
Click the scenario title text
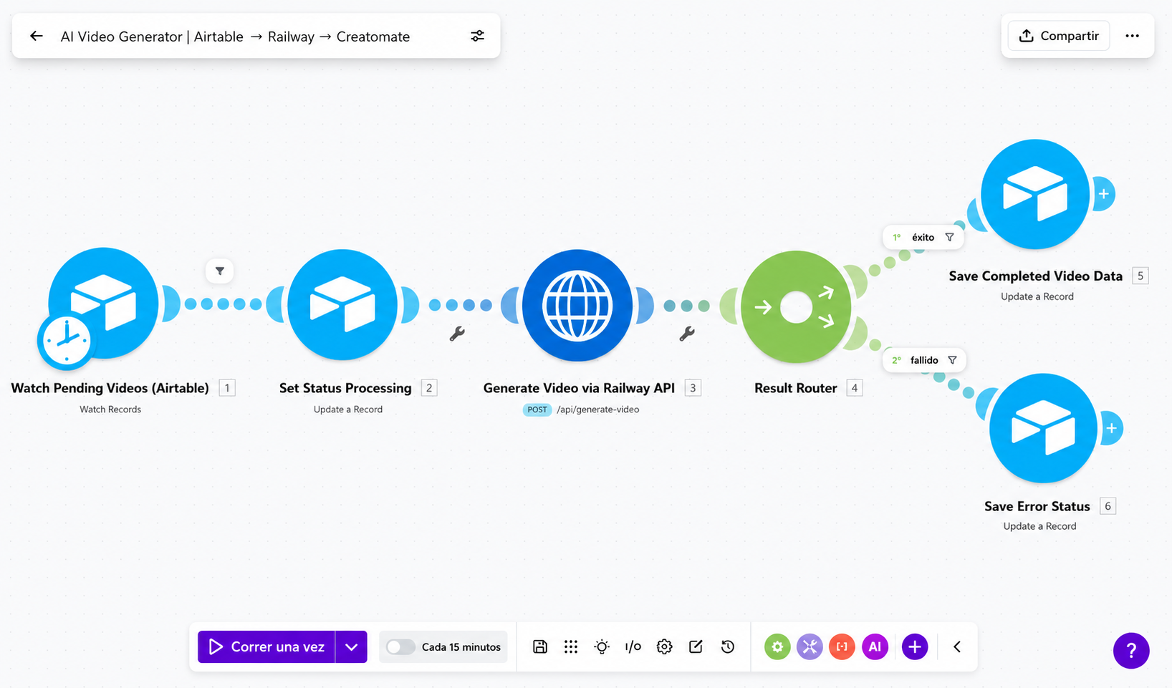[x=235, y=37]
